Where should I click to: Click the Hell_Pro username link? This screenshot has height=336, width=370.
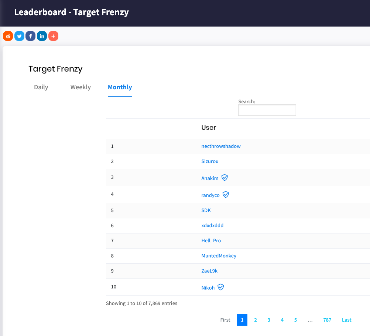211,240
